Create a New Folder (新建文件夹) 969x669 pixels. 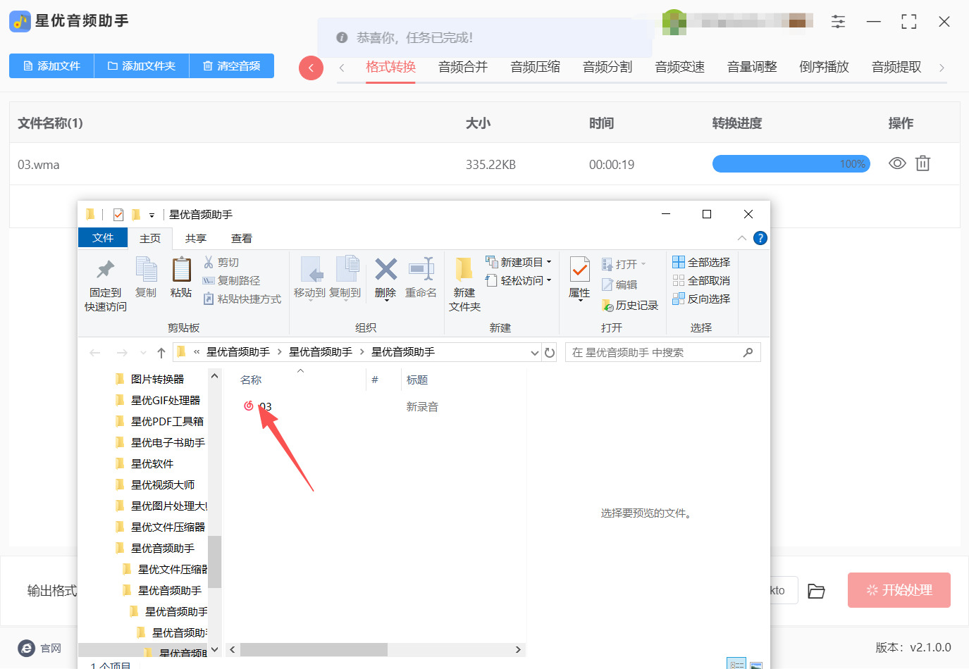464,285
